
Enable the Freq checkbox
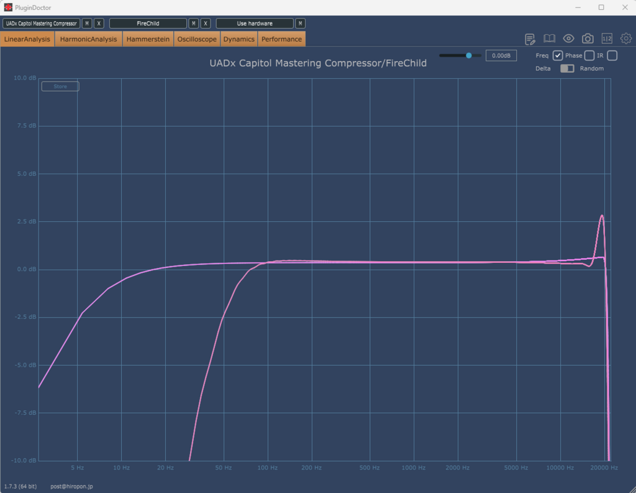click(x=558, y=55)
